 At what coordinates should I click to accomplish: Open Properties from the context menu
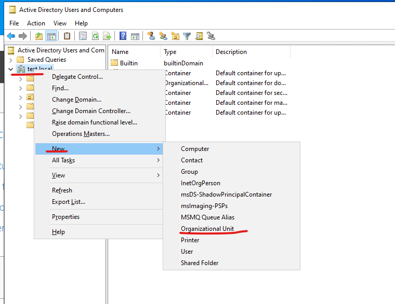point(100,217)
